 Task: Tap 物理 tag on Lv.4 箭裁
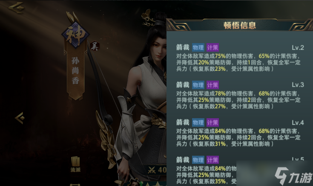click(198, 122)
